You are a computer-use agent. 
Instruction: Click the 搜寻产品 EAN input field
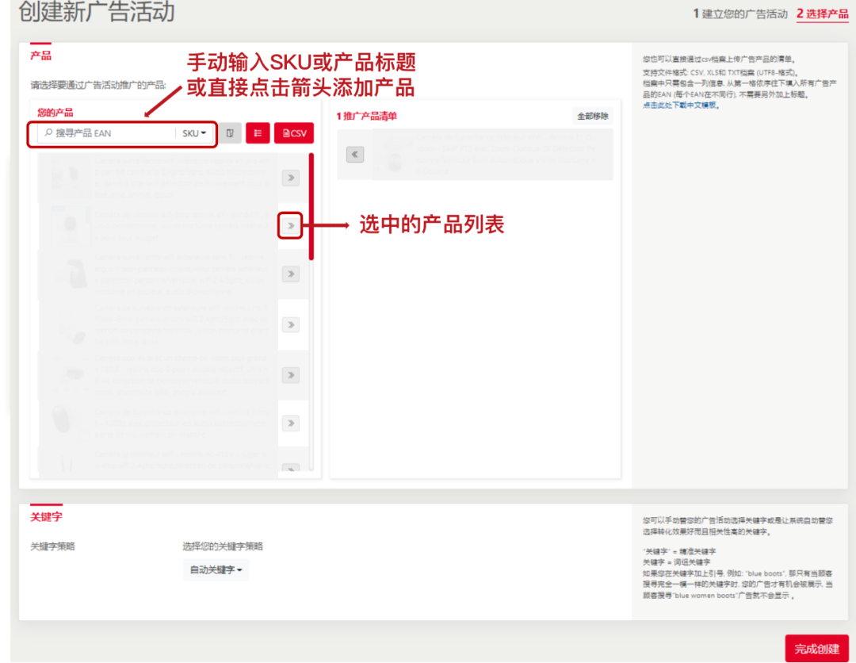111,133
